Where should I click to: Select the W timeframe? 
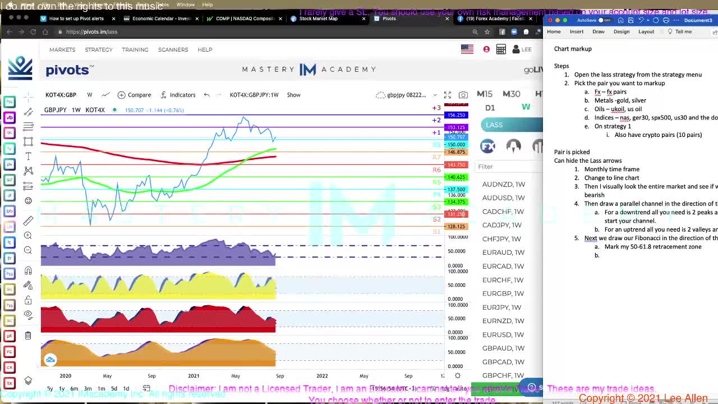pos(526,107)
